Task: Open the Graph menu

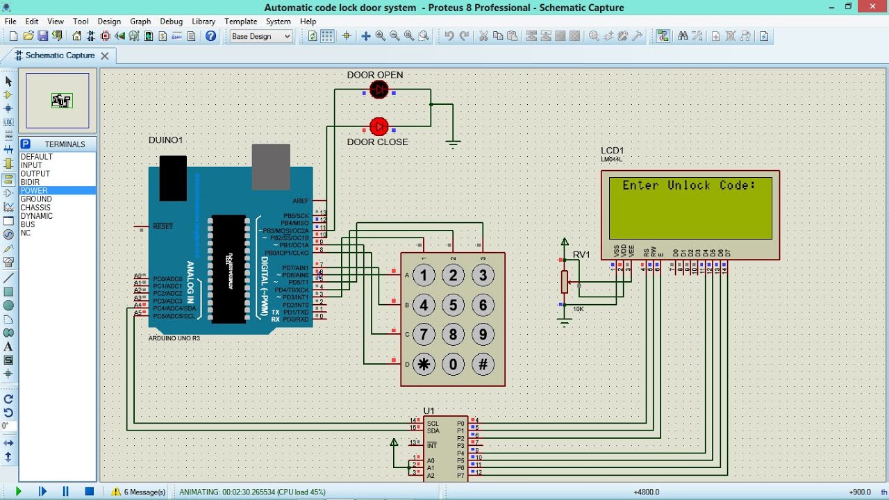Action: (140, 22)
